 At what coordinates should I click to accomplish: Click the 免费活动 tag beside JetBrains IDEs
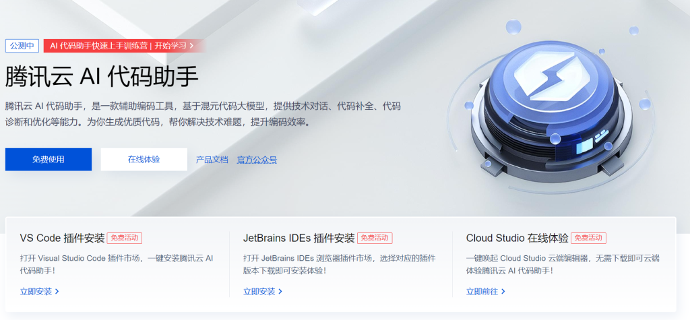click(x=375, y=238)
